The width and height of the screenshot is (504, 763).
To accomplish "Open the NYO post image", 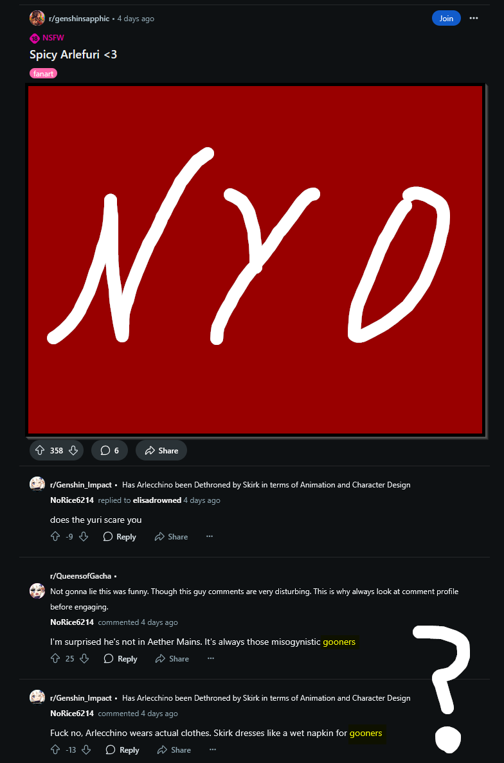I will [x=255, y=260].
